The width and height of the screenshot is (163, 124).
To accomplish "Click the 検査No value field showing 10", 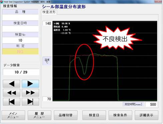I will (x=20, y=40).
